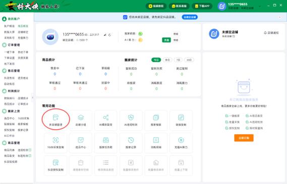This screenshot has width=287, height=184.
Task: Open 商品列表 in the sidebar
Action: 10,150
